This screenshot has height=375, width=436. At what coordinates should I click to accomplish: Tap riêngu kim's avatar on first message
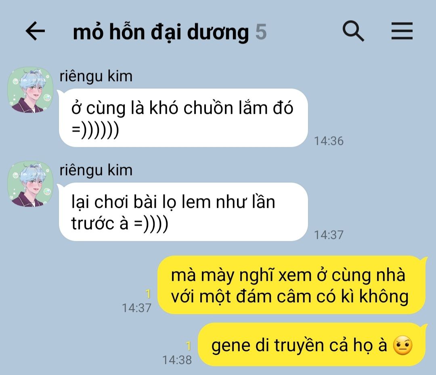tap(30, 90)
